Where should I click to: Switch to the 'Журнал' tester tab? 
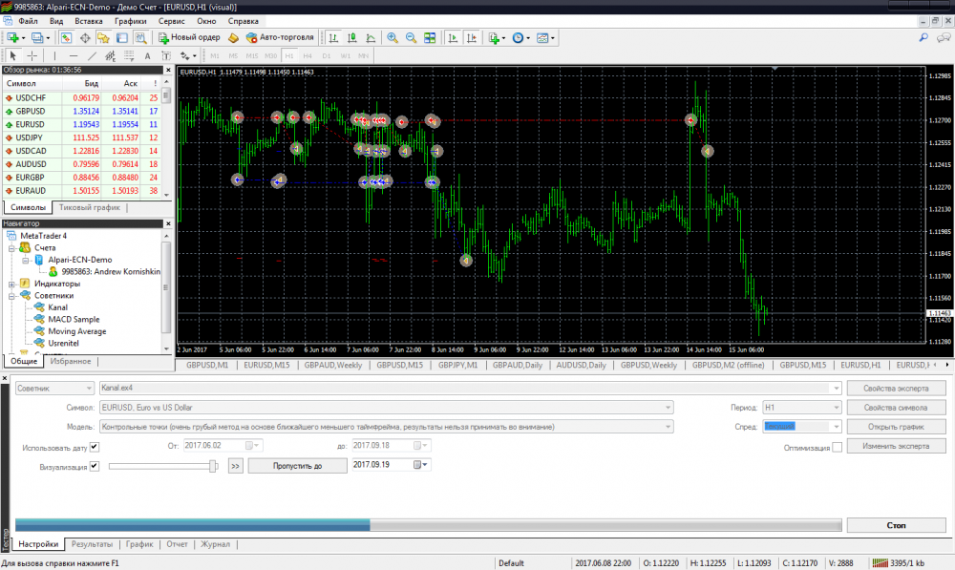click(x=216, y=544)
